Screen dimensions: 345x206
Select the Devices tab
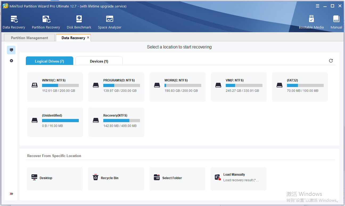pos(99,61)
